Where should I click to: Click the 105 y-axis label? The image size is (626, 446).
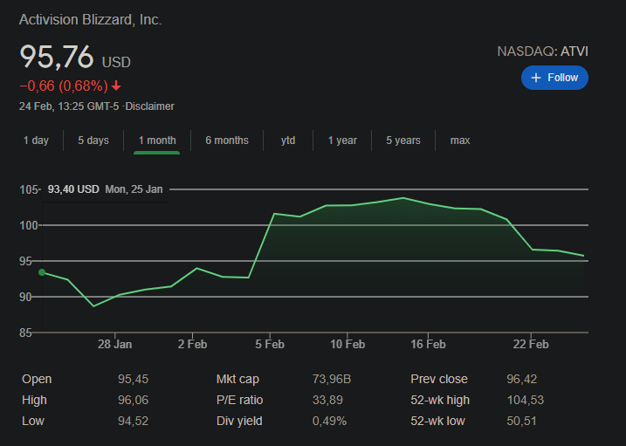(29, 189)
